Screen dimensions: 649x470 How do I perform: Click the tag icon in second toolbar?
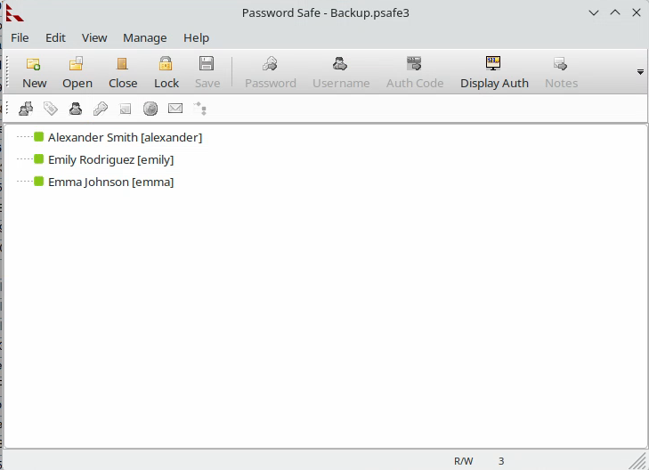tap(51, 109)
